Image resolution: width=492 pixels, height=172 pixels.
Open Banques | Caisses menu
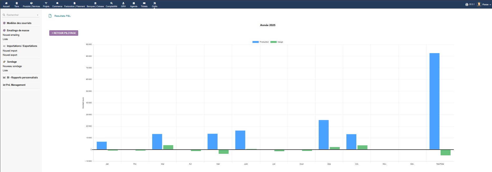click(x=95, y=4)
